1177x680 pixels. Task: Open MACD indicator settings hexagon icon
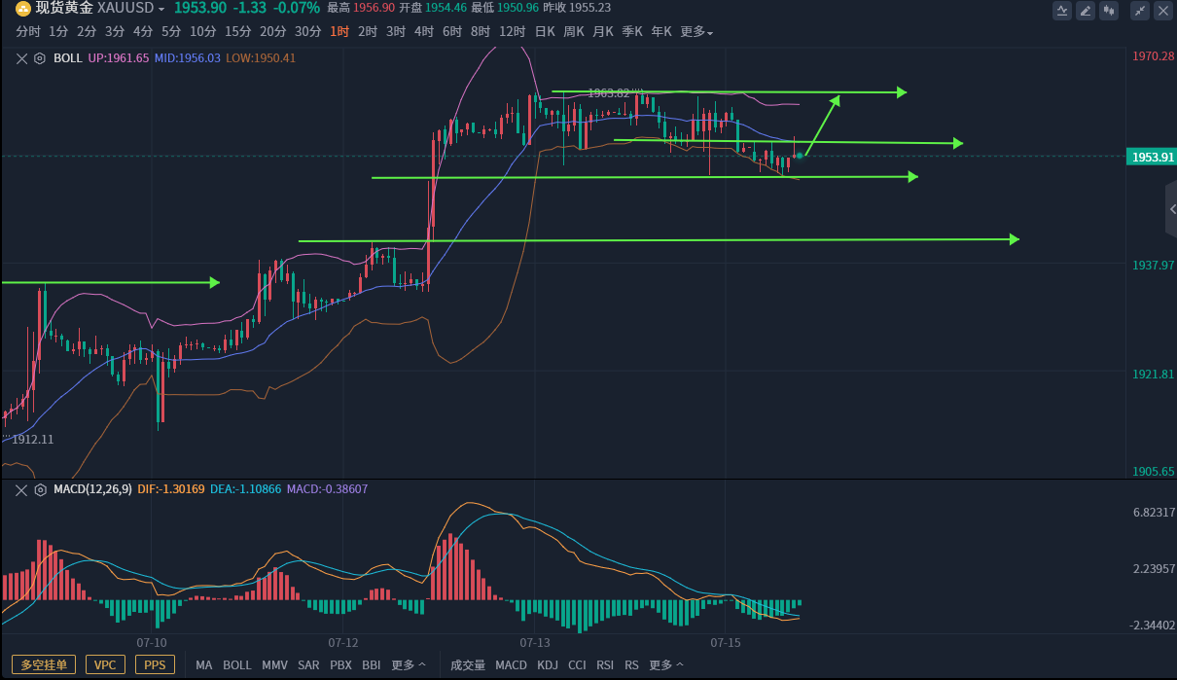pyautogui.click(x=40, y=489)
